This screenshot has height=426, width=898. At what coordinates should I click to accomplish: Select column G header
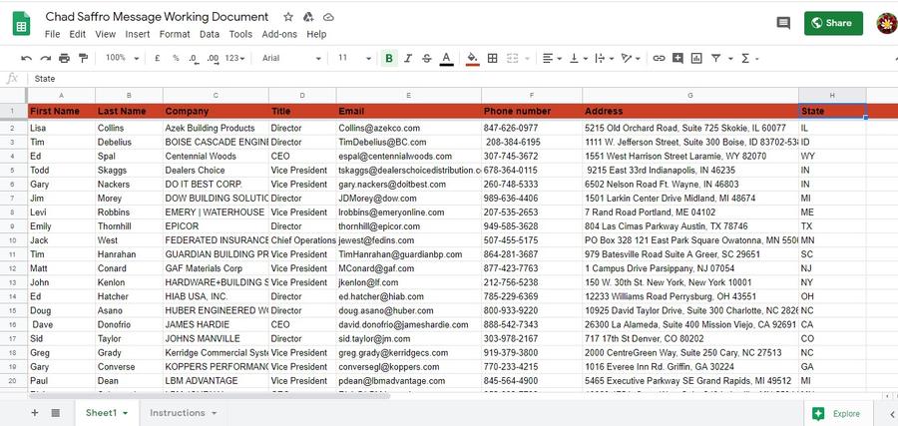tap(690, 95)
